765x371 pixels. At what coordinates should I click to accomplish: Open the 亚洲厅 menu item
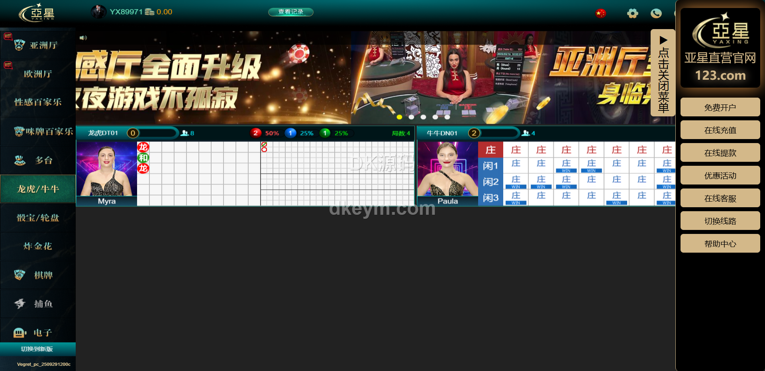tap(38, 45)
